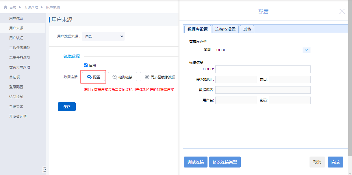
Task: Open the 用户数据来源 dropdown
Action: click(x=103, y=36)
